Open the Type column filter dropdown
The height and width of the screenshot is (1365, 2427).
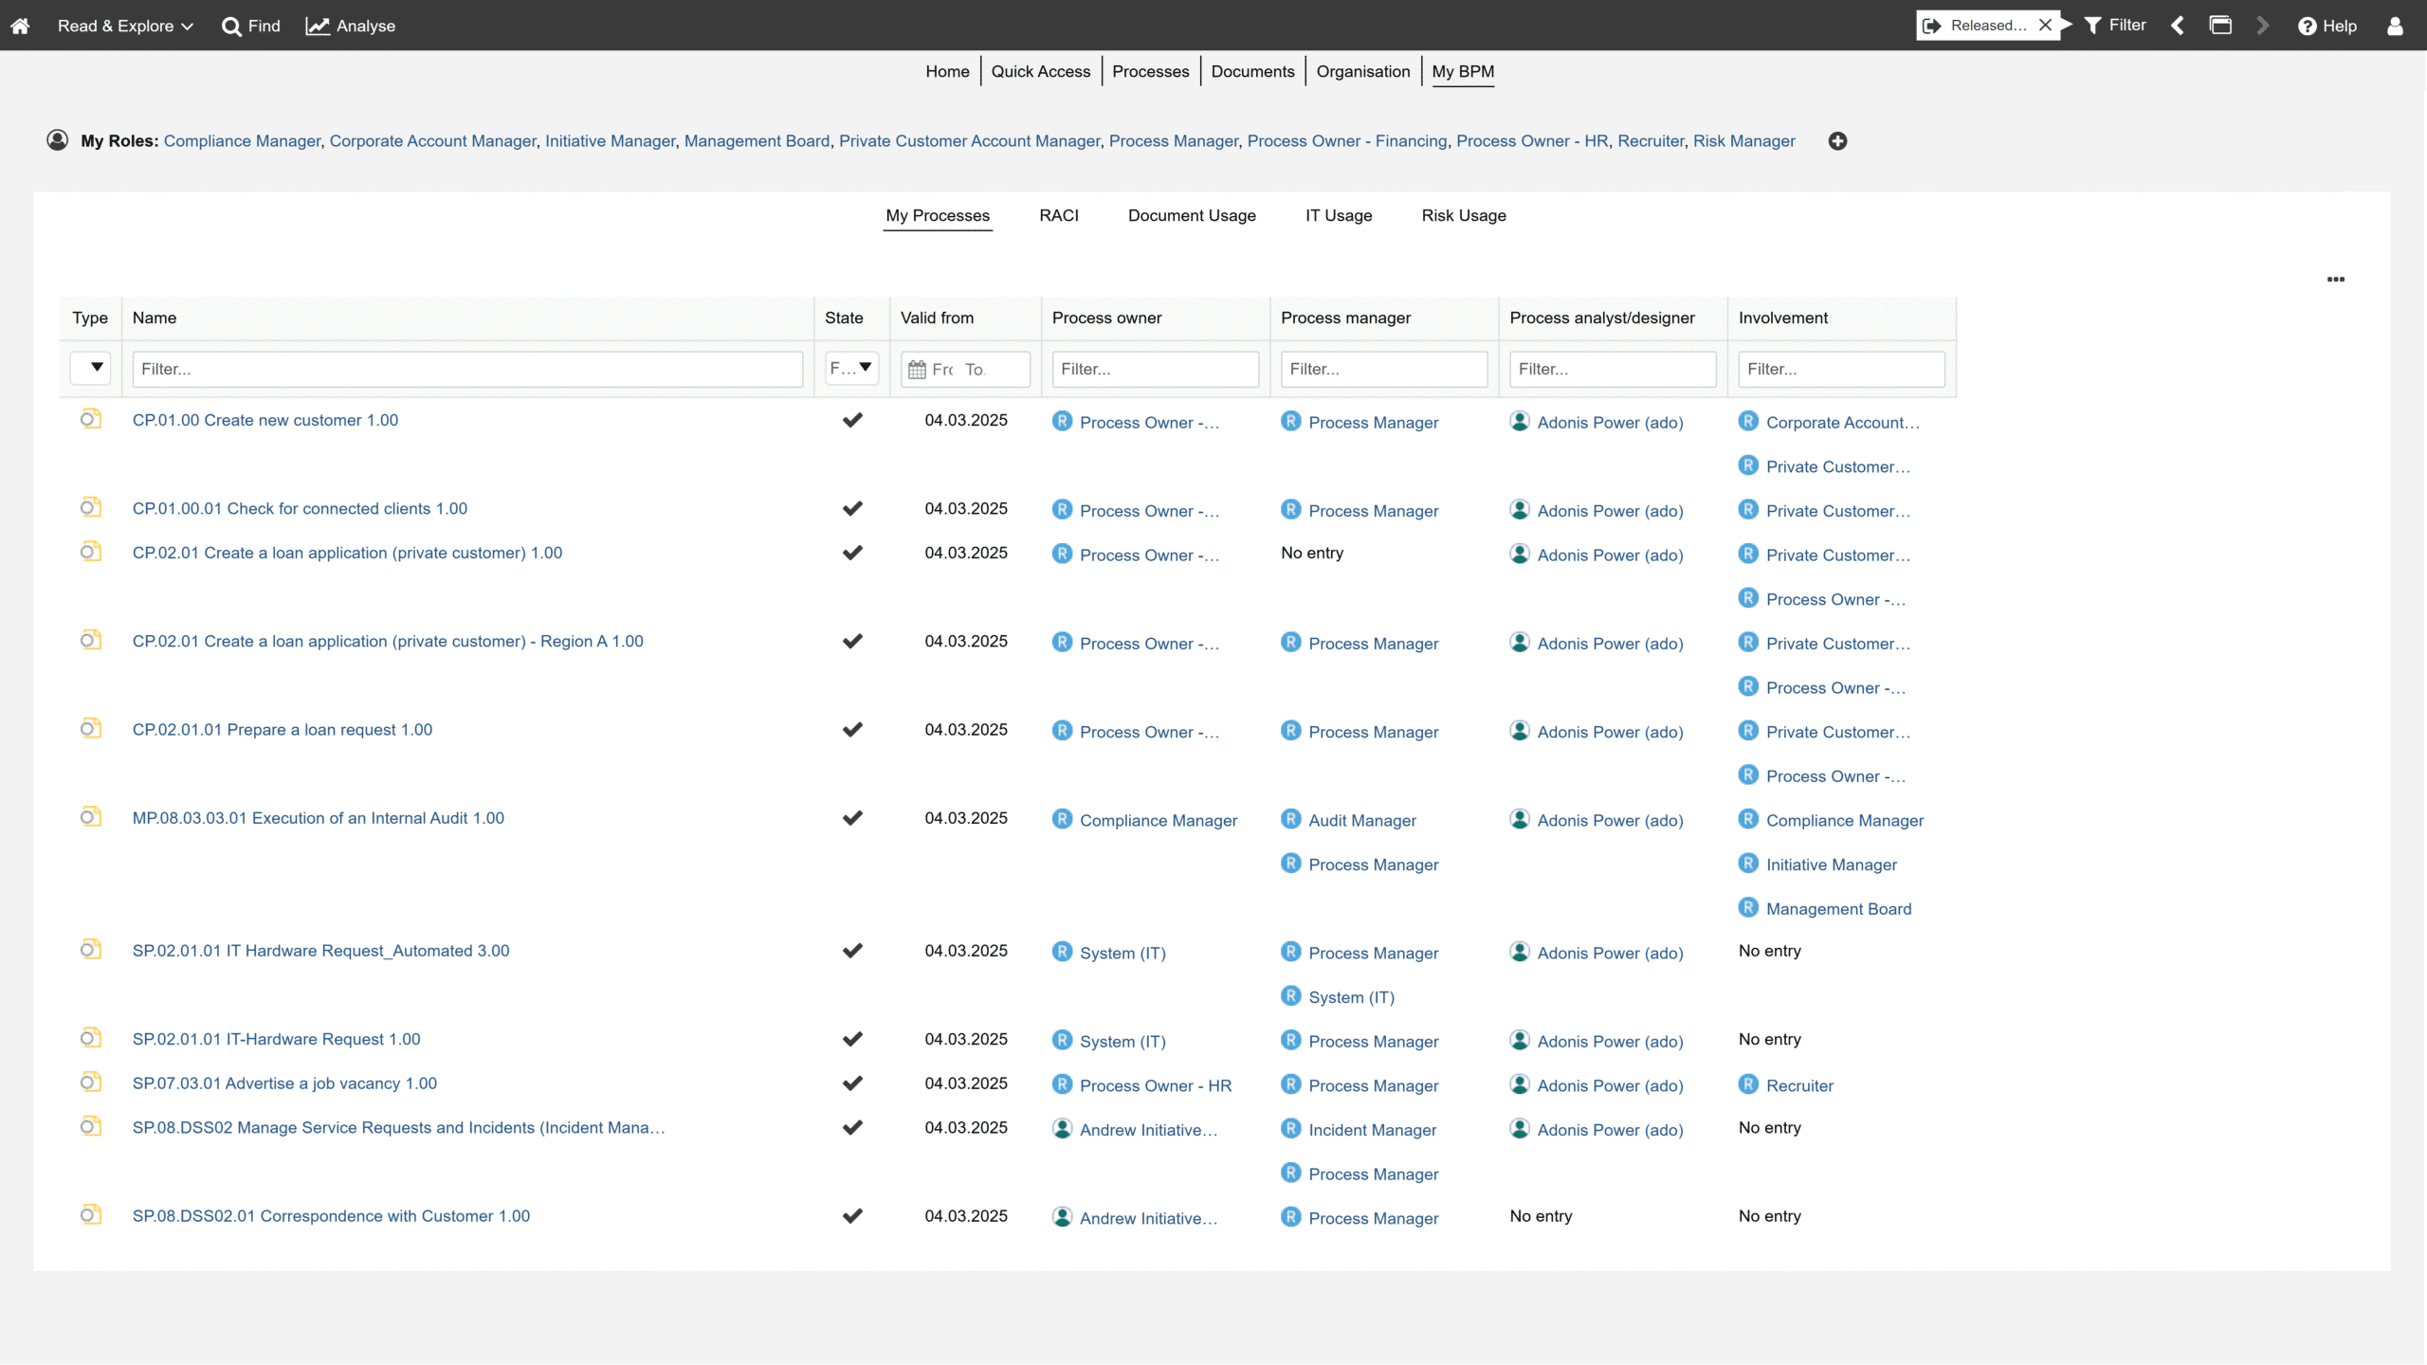[x=91, y=368]
